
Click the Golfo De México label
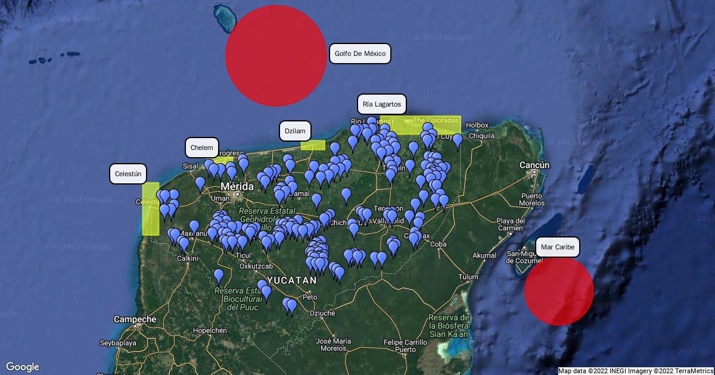(360, 54)
